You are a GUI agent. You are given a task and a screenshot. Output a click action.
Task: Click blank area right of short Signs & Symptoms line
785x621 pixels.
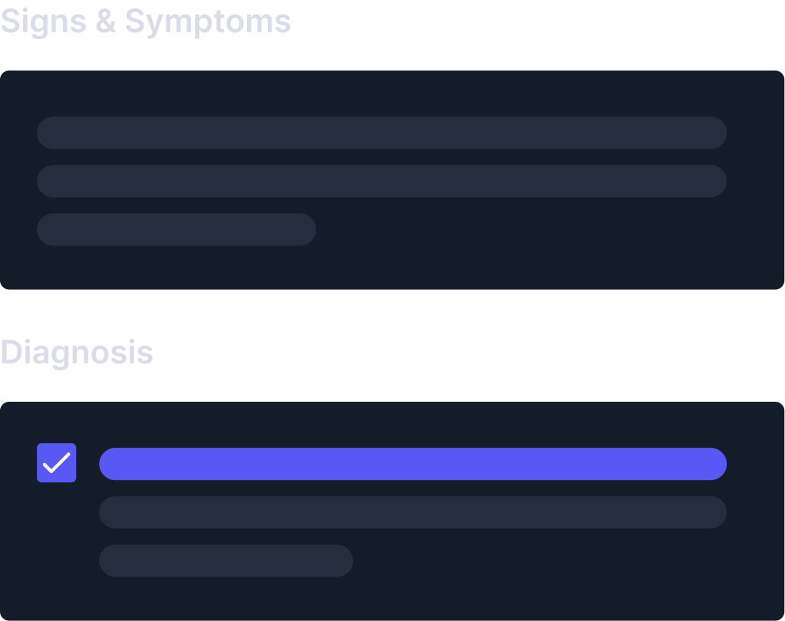click(522, 229)
